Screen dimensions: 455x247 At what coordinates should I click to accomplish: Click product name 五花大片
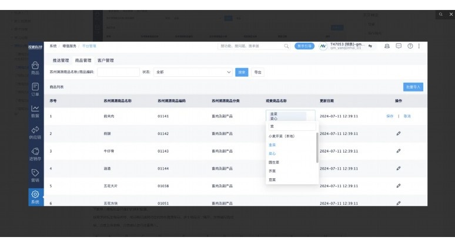pyautogui.click(x=111, y=186)
